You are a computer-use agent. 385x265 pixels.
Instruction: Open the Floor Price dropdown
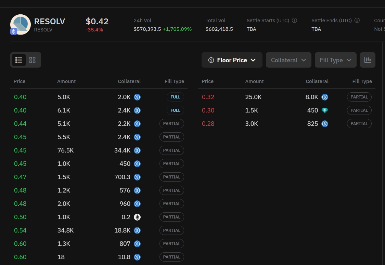click(232, 60)
